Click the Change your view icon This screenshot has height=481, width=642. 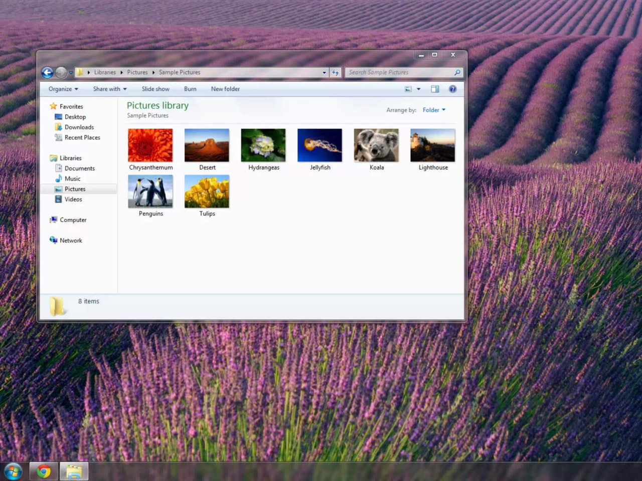pos(408,89)
